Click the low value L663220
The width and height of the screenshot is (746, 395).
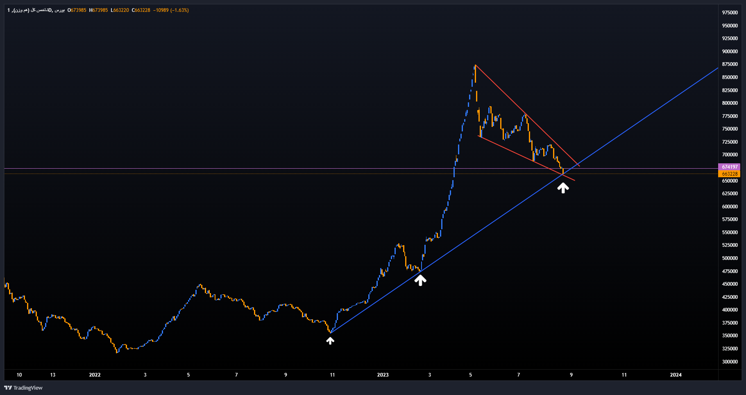pos(120,10)
